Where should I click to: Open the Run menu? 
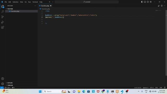click(29, 2)
